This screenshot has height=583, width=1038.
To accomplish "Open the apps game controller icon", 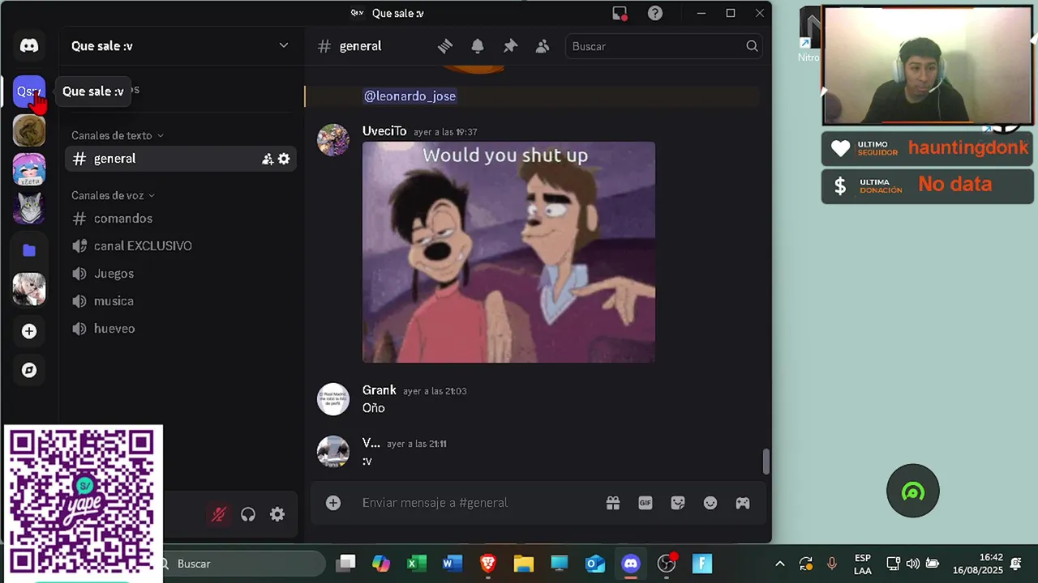I will point(743,503).
